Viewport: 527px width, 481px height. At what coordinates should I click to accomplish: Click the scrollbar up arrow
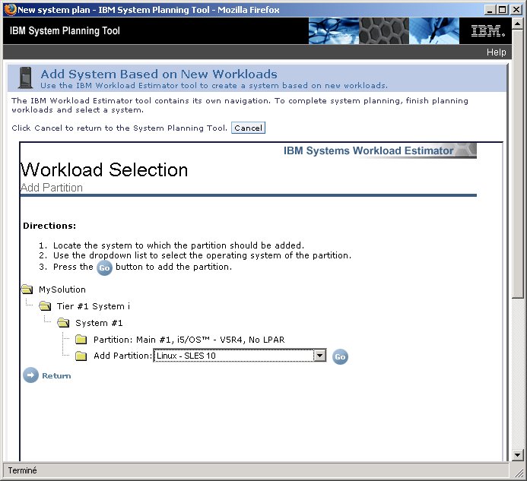518,24
